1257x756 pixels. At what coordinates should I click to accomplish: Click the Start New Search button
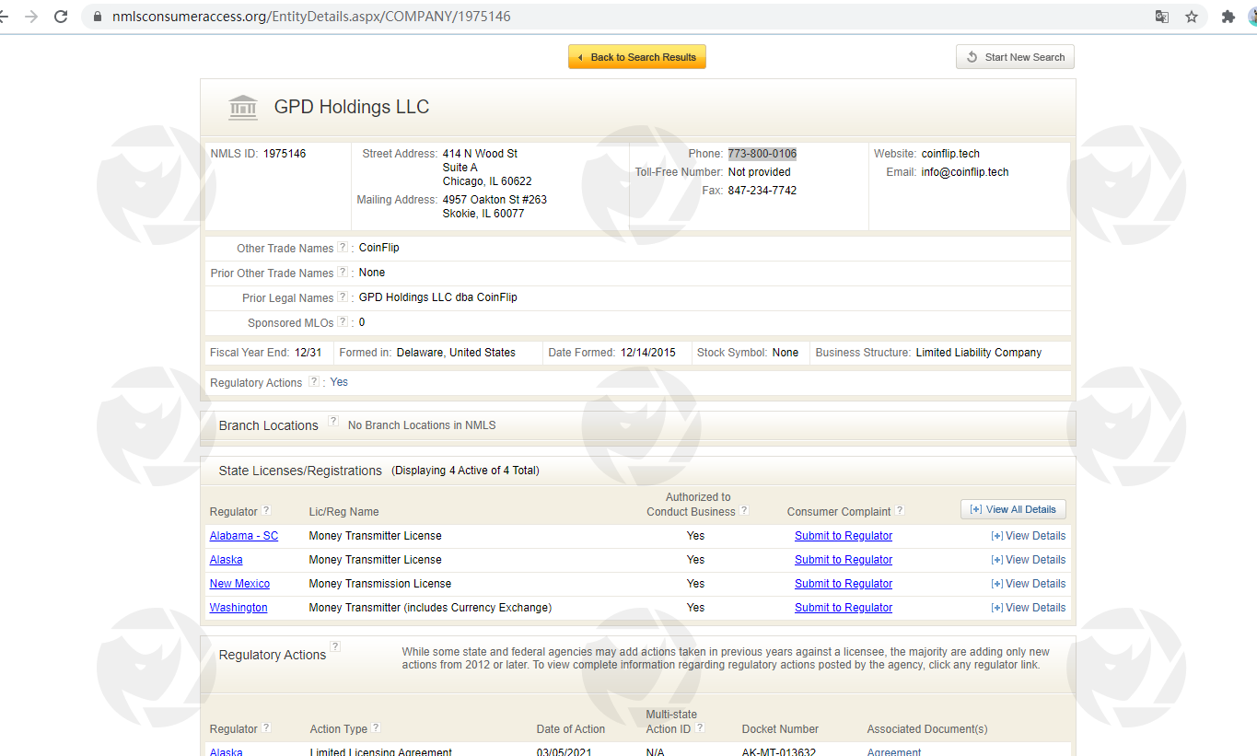point(1015,57)
